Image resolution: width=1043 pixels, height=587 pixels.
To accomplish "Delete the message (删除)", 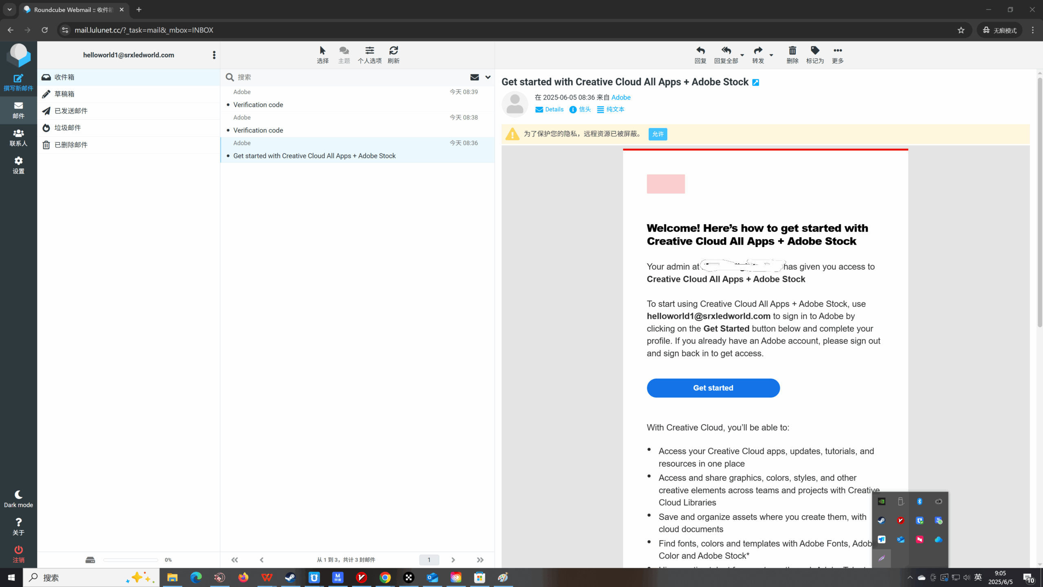I will click(792, 55).
